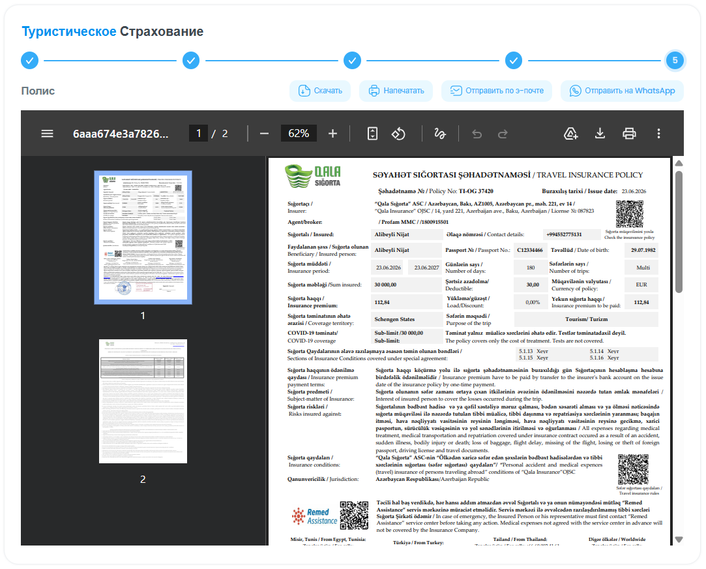Click the page number input field
Screen dimensions: 706x569
pyautogui.click(x=198, y=134)
